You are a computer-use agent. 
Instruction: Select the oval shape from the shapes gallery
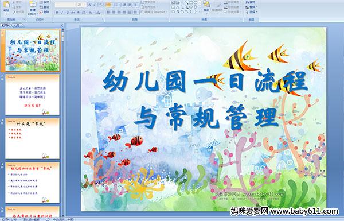coord(196,2)
